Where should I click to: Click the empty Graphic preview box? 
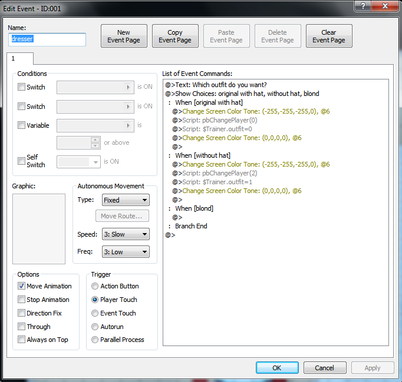[x=39, y=228]
